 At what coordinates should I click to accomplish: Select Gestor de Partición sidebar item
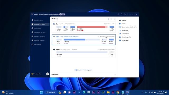[40, 24]
